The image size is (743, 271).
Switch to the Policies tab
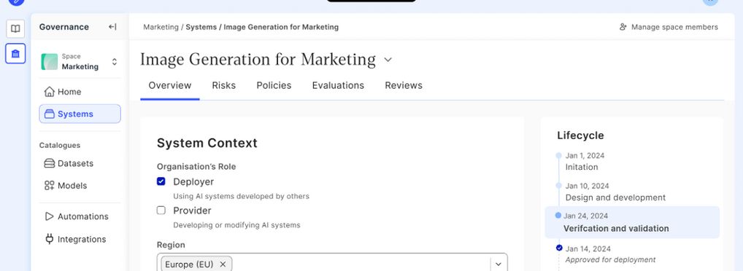coord(274,86)
